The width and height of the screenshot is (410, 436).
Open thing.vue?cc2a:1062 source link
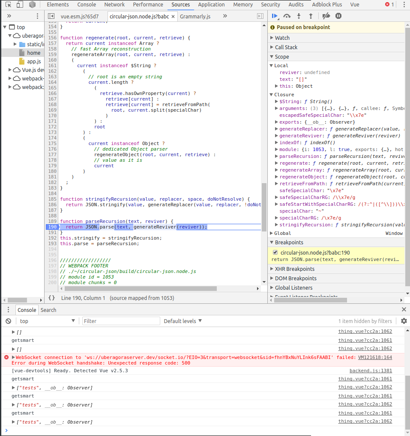[x=365, y=331]
